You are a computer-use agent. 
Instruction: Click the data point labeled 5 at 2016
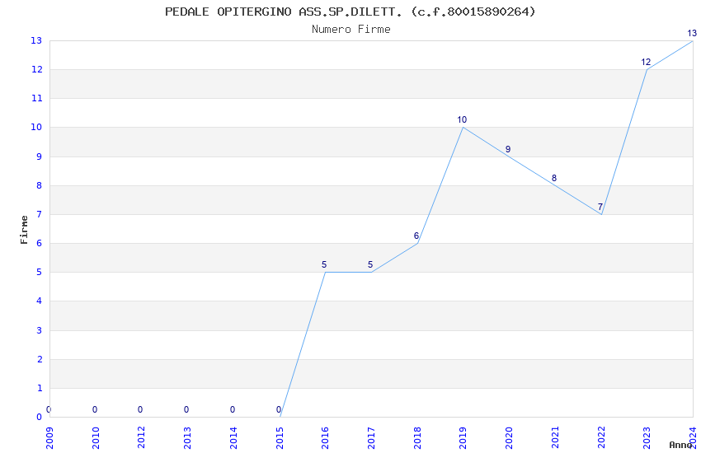(326, 272)
